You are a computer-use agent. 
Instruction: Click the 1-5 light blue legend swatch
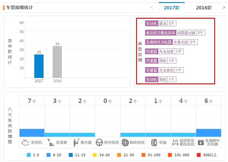28,155
